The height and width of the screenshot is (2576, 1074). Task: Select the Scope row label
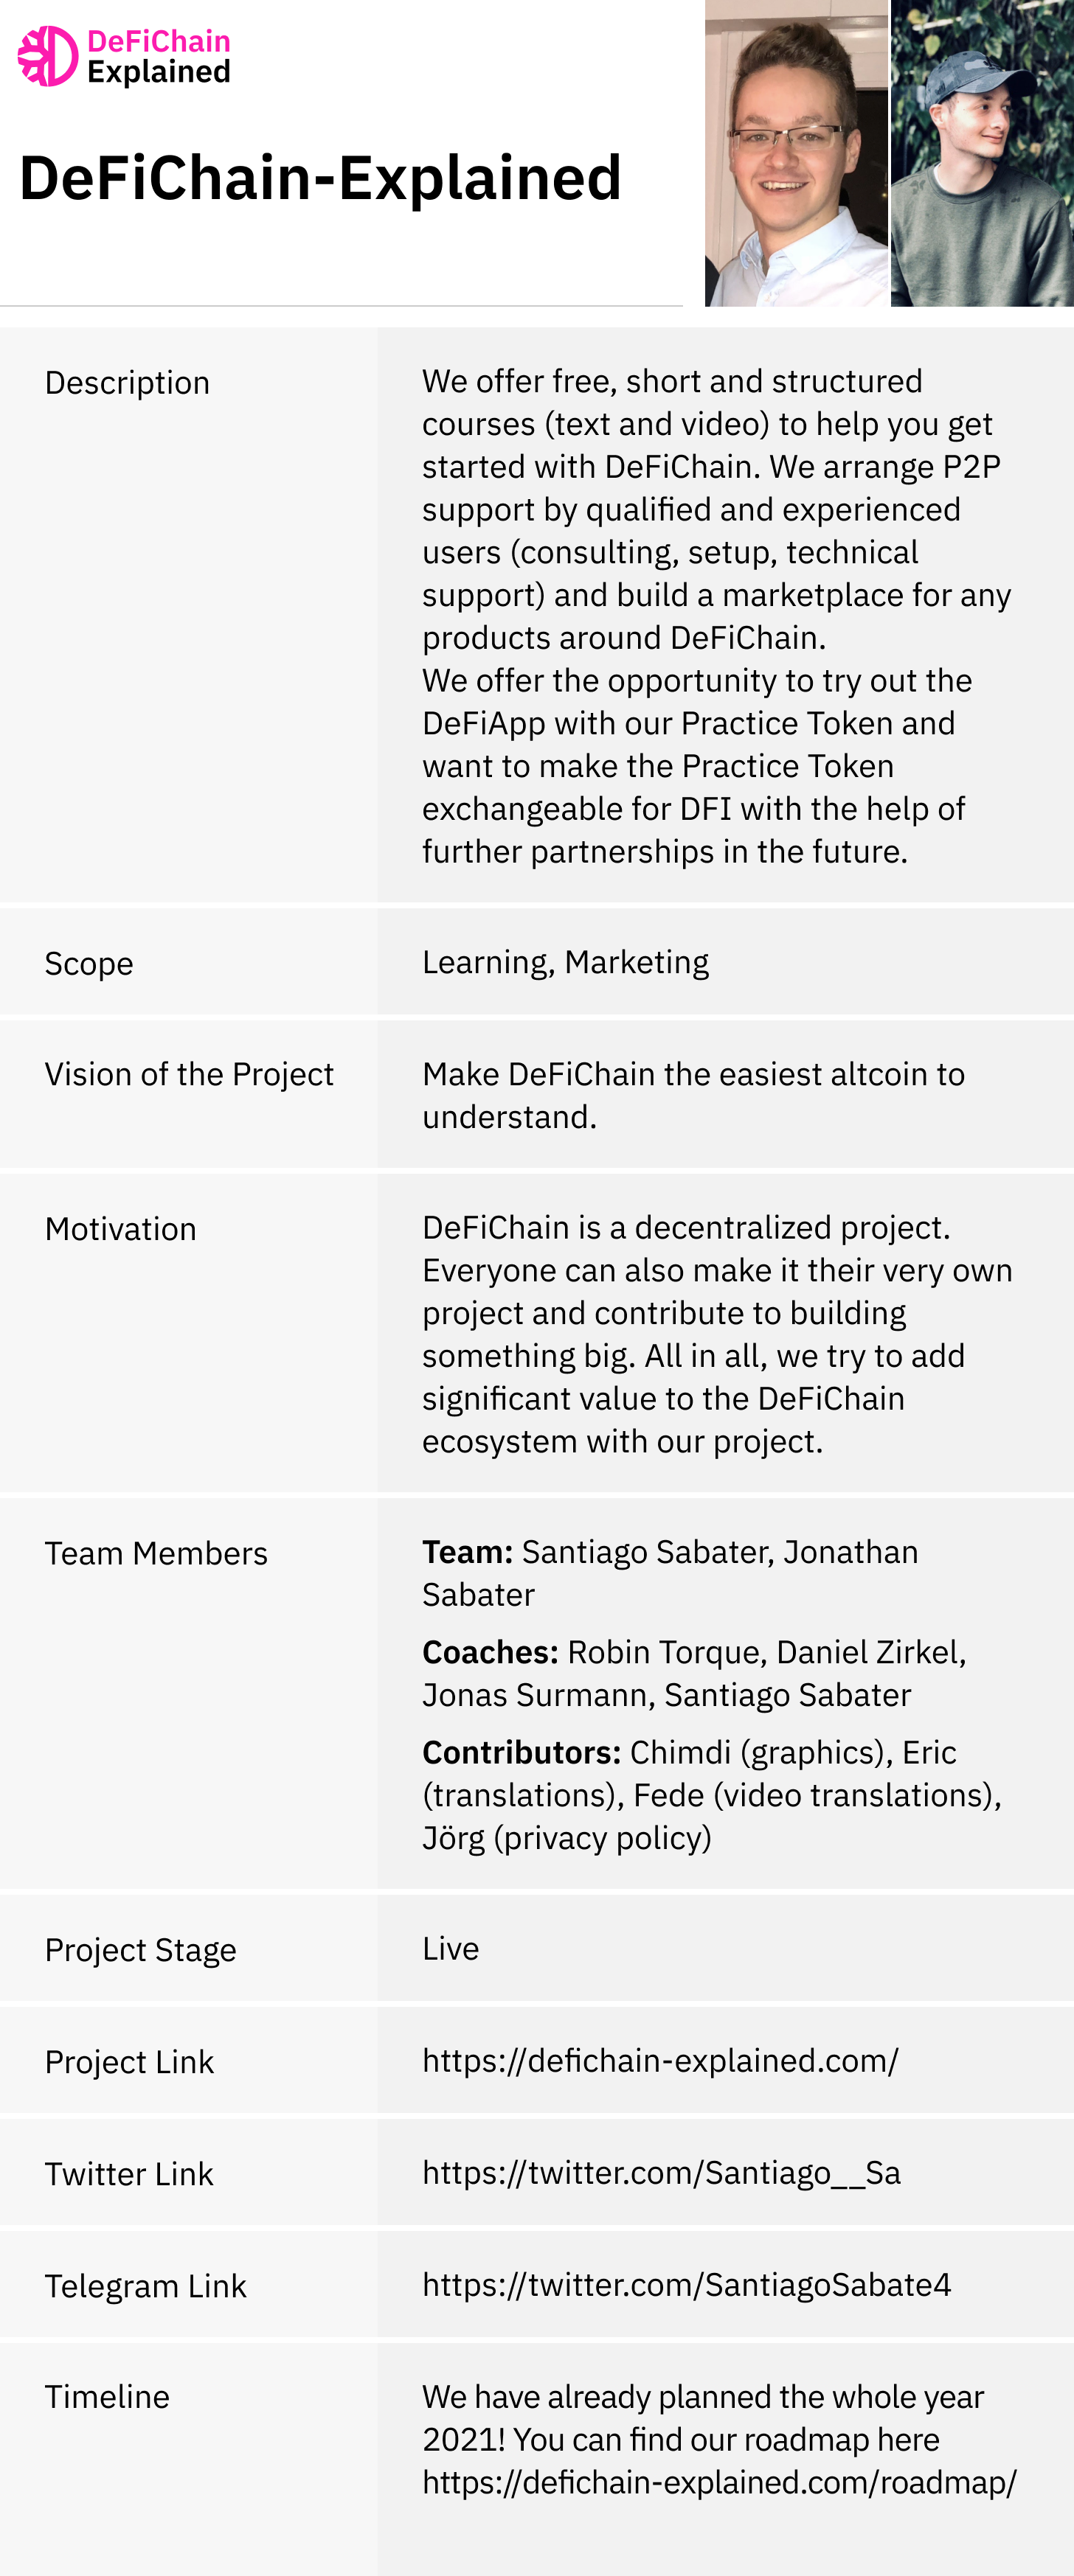pyautogui.click(x=89, y=963)
